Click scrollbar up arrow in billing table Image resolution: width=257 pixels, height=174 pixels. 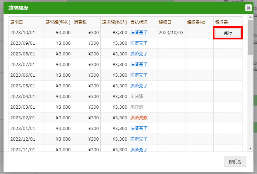[x=250, y=17]
